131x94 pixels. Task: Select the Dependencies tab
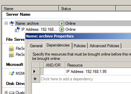coord(58,45)
